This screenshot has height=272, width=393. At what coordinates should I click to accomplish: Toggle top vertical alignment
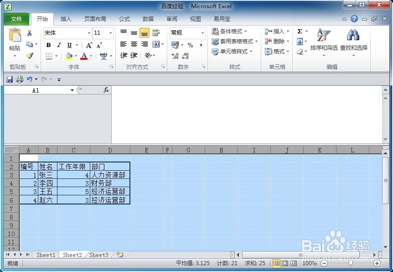(x=123, y=32)
